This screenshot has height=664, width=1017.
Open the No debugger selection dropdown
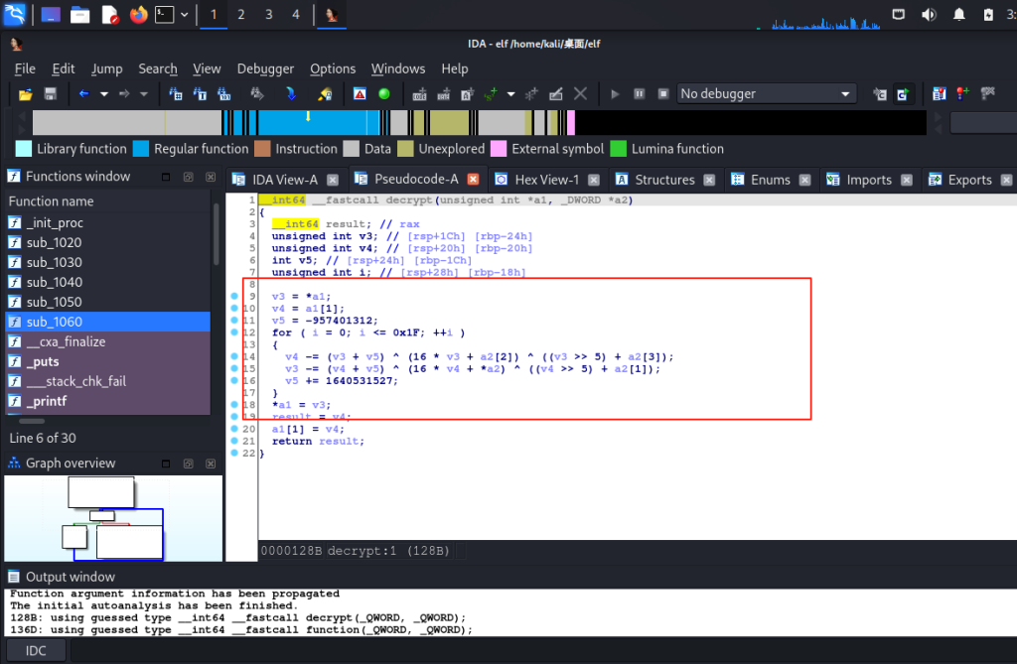767,94
